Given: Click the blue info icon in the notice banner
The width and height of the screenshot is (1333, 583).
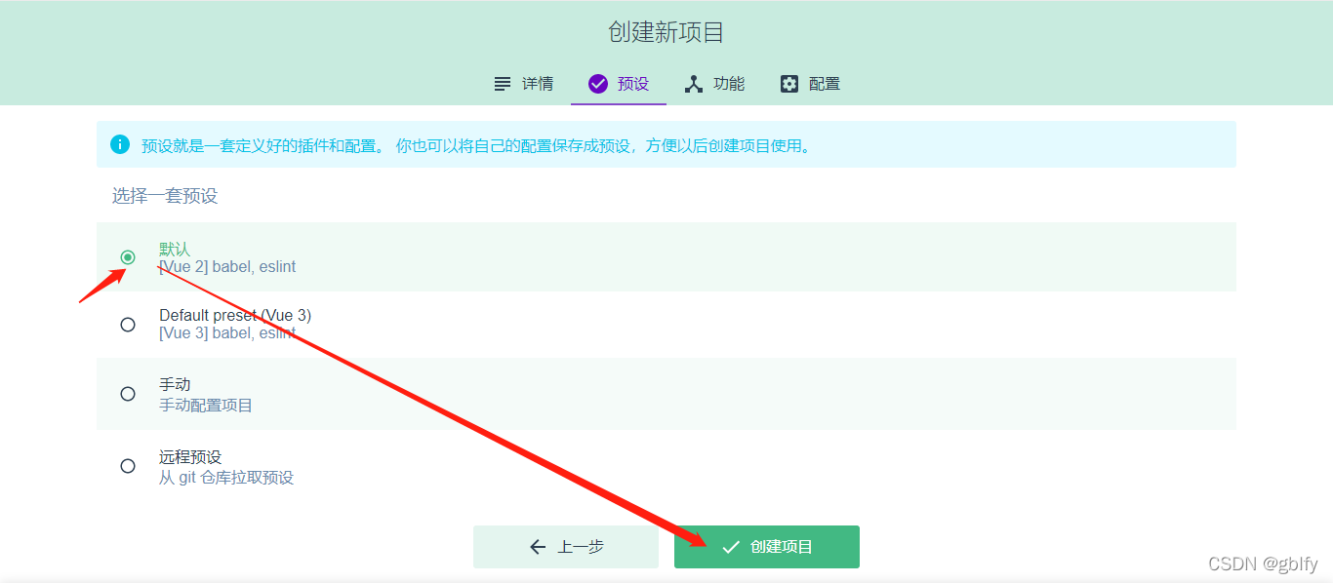Looking at the screenshot, I should tap(119, 143).
